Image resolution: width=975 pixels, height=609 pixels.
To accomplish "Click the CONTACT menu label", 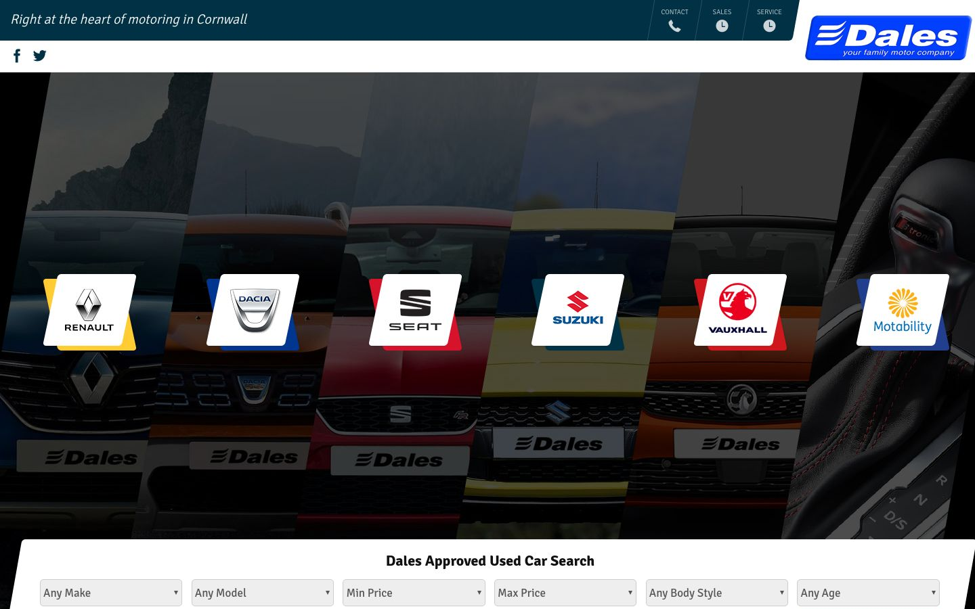I will point(674,12).
